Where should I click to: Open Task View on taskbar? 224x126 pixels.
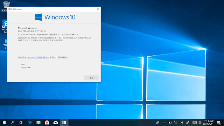21,122
